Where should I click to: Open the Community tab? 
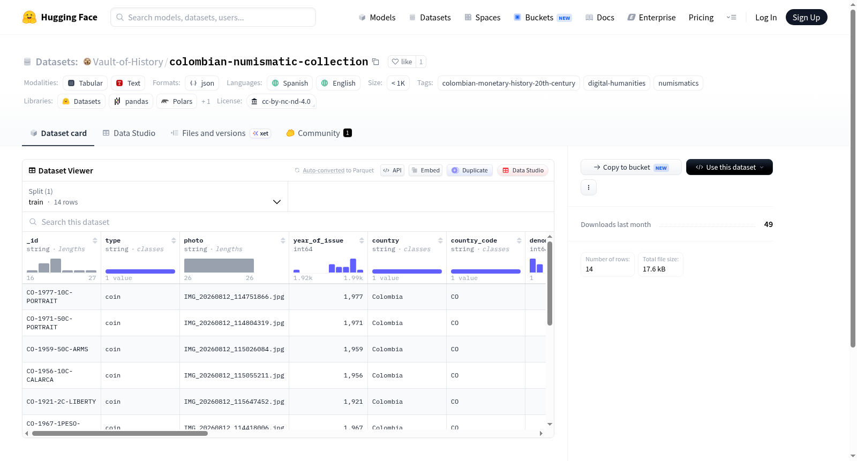click(319, 133)
